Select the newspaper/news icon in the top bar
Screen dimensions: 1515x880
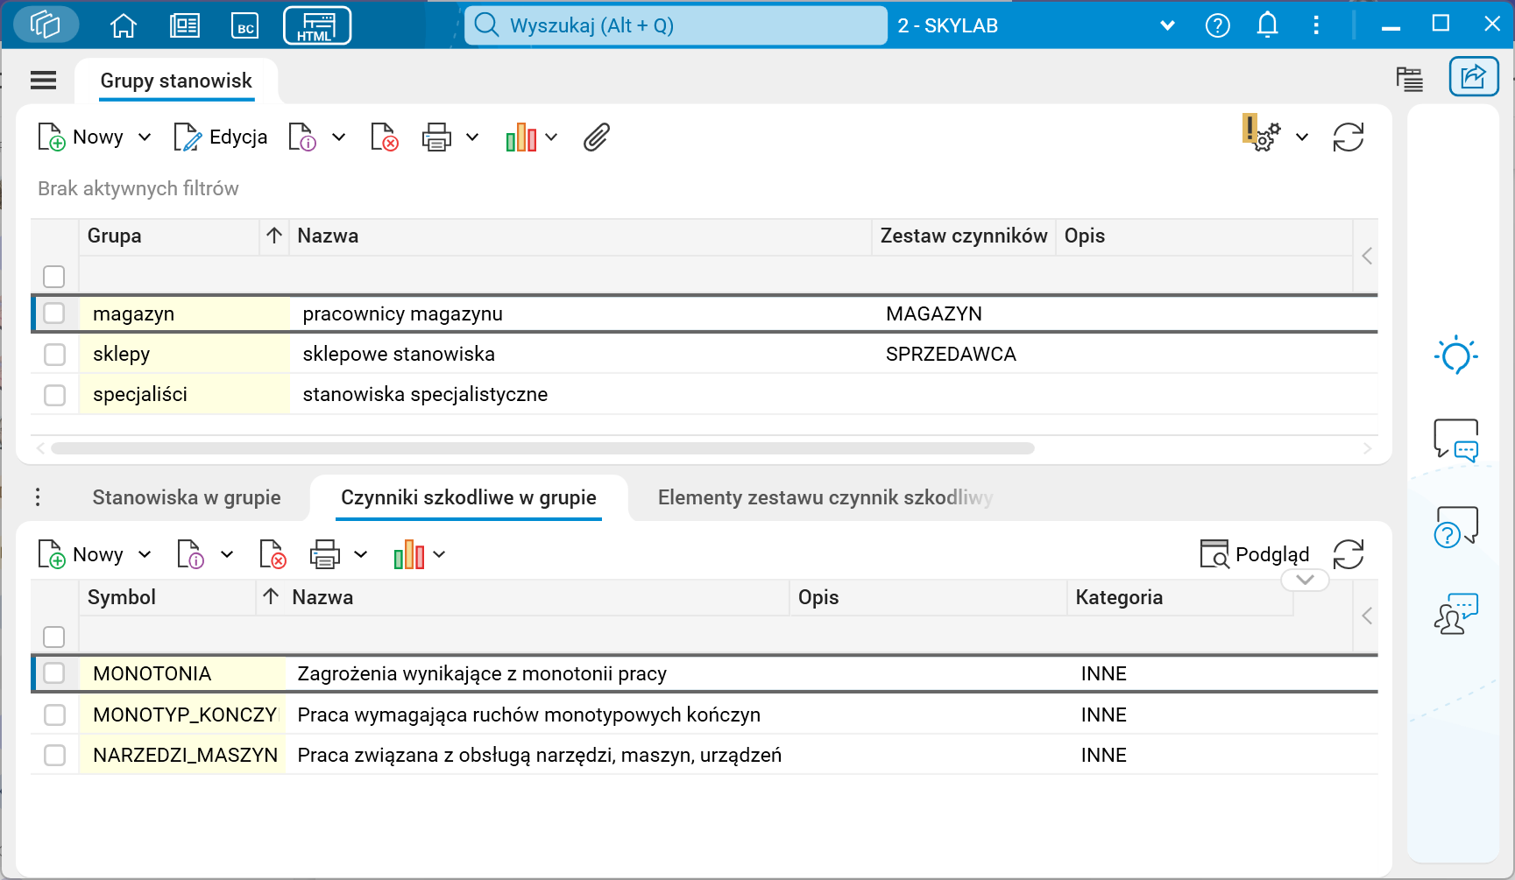point(184,25)
